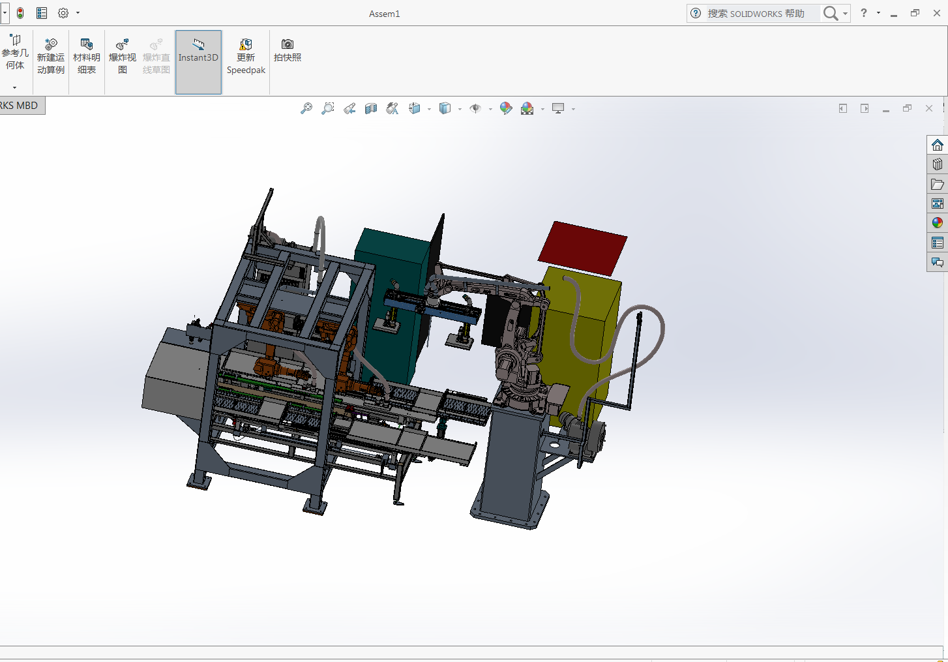Open the Design Library task pane tab

tap(937, 164)
